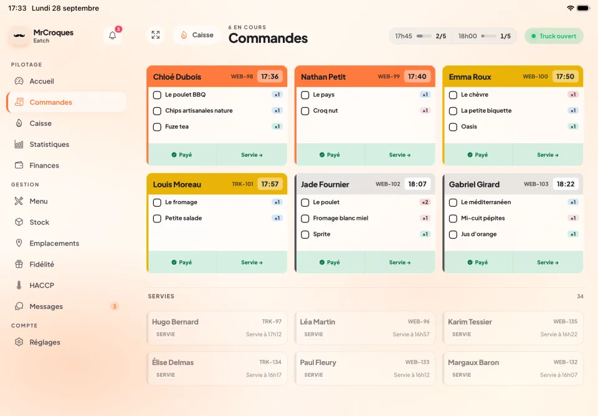The image size is (598, 416).
Task: Click the MrCroques mustache logo
Action: tap(19, 36)
